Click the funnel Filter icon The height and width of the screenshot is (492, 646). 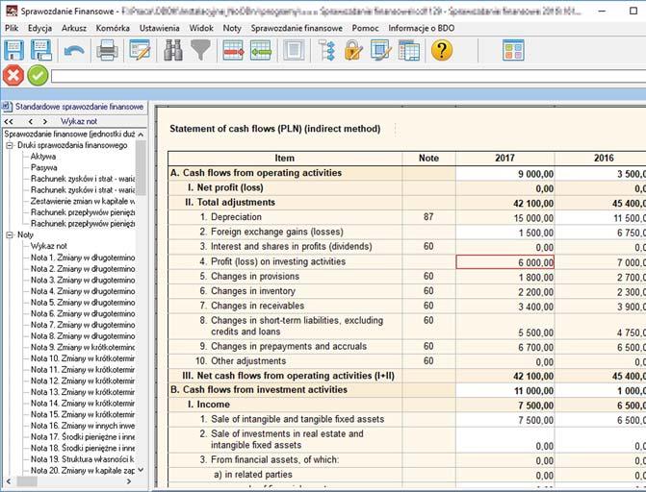[x=200, y=50]
